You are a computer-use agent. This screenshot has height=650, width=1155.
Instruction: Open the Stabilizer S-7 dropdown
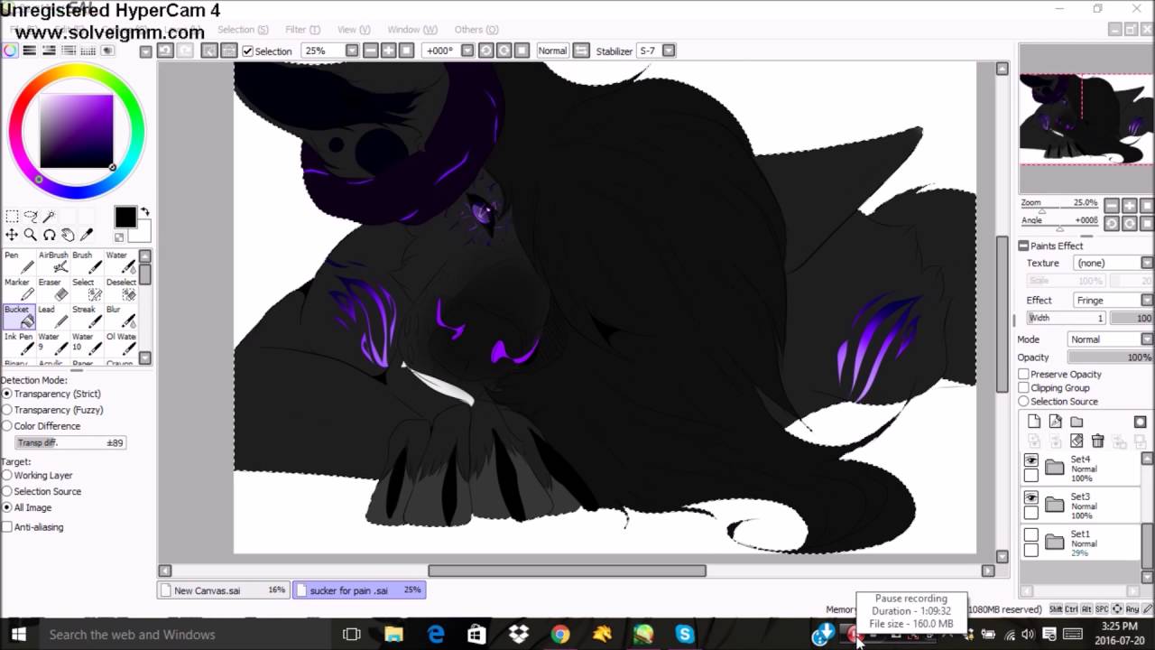tap(669, 51)
